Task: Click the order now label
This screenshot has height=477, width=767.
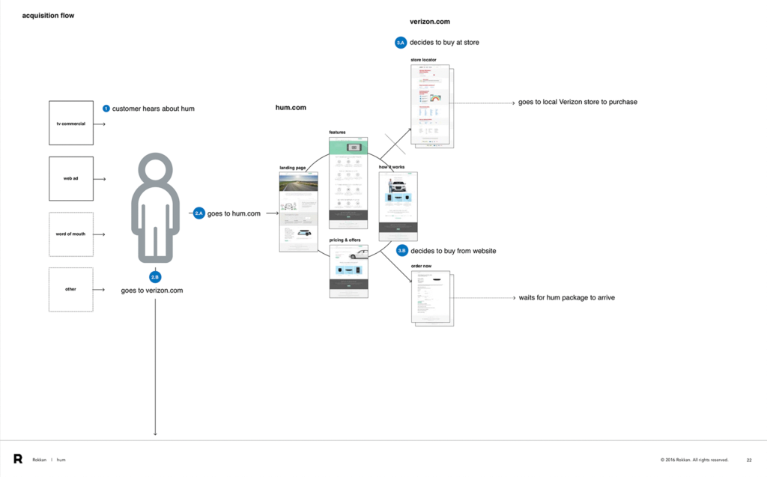Action: (421, 266)
